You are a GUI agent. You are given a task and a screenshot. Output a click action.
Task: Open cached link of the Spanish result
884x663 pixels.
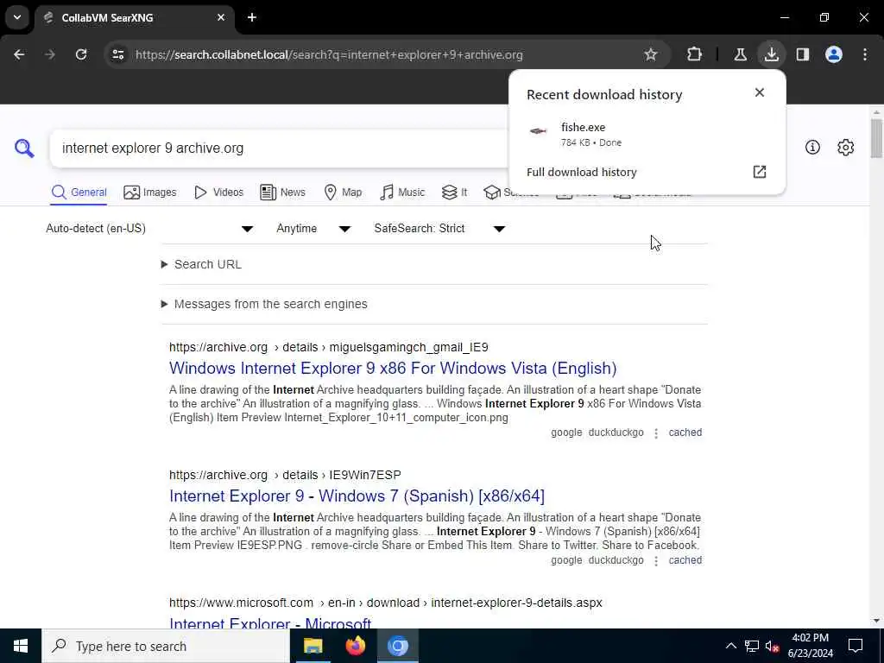(685, 559)
